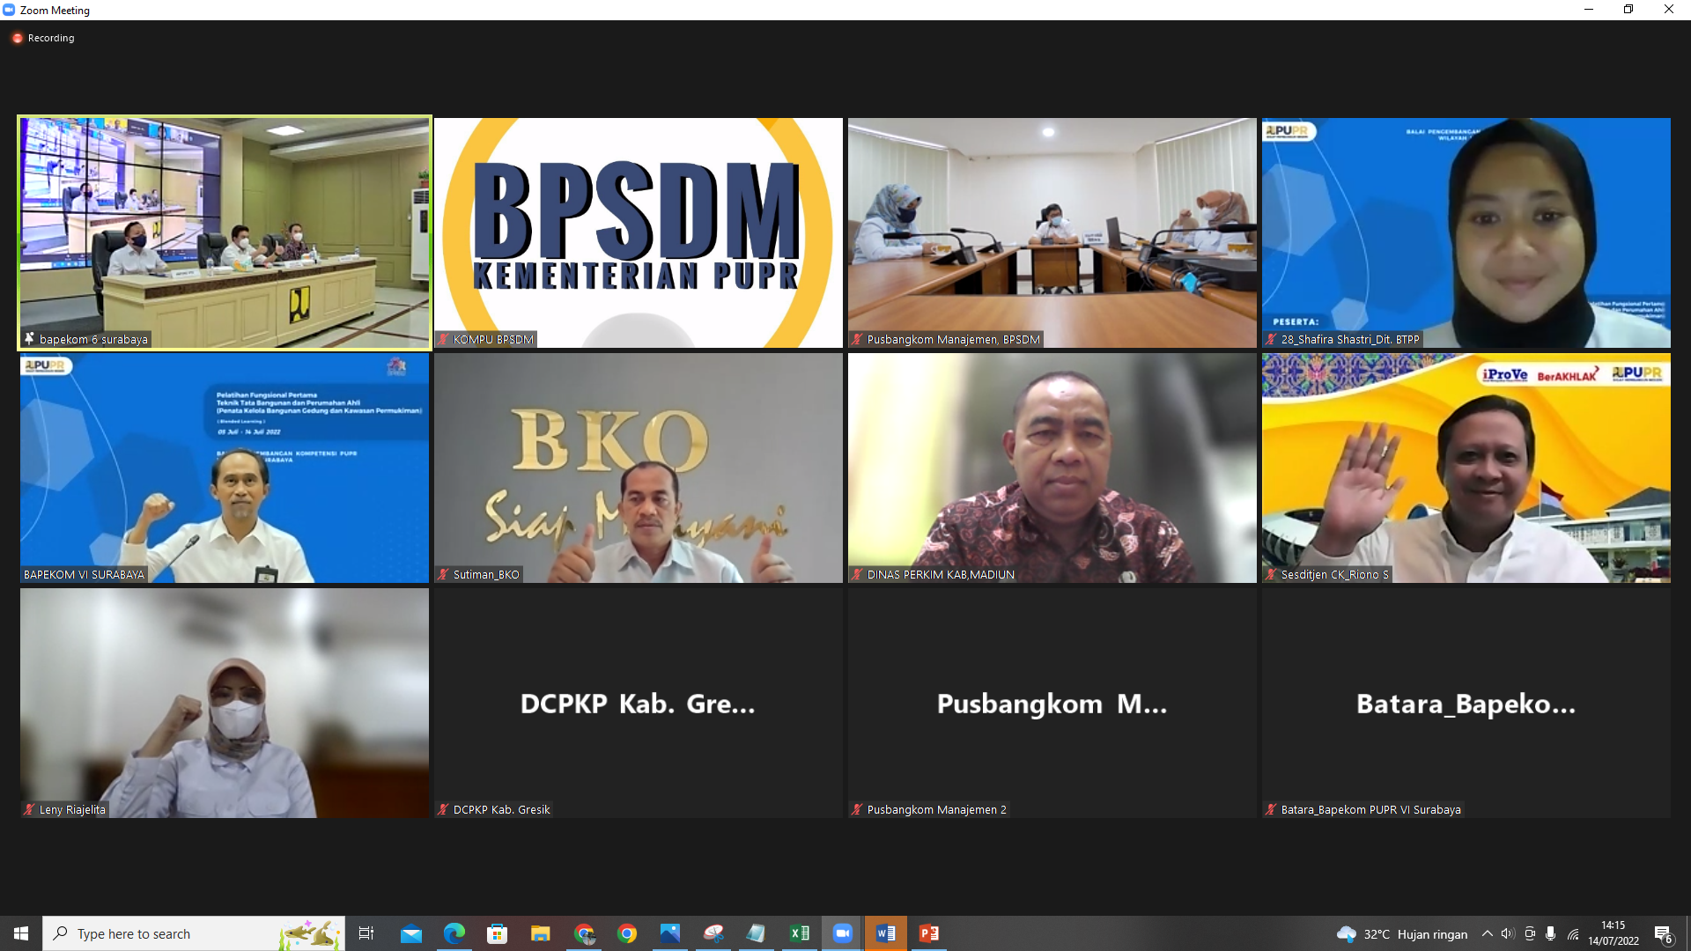Launch Microsoft Edge from the taskbar
The image size is (1691, 951).
[x=454, y=933]
